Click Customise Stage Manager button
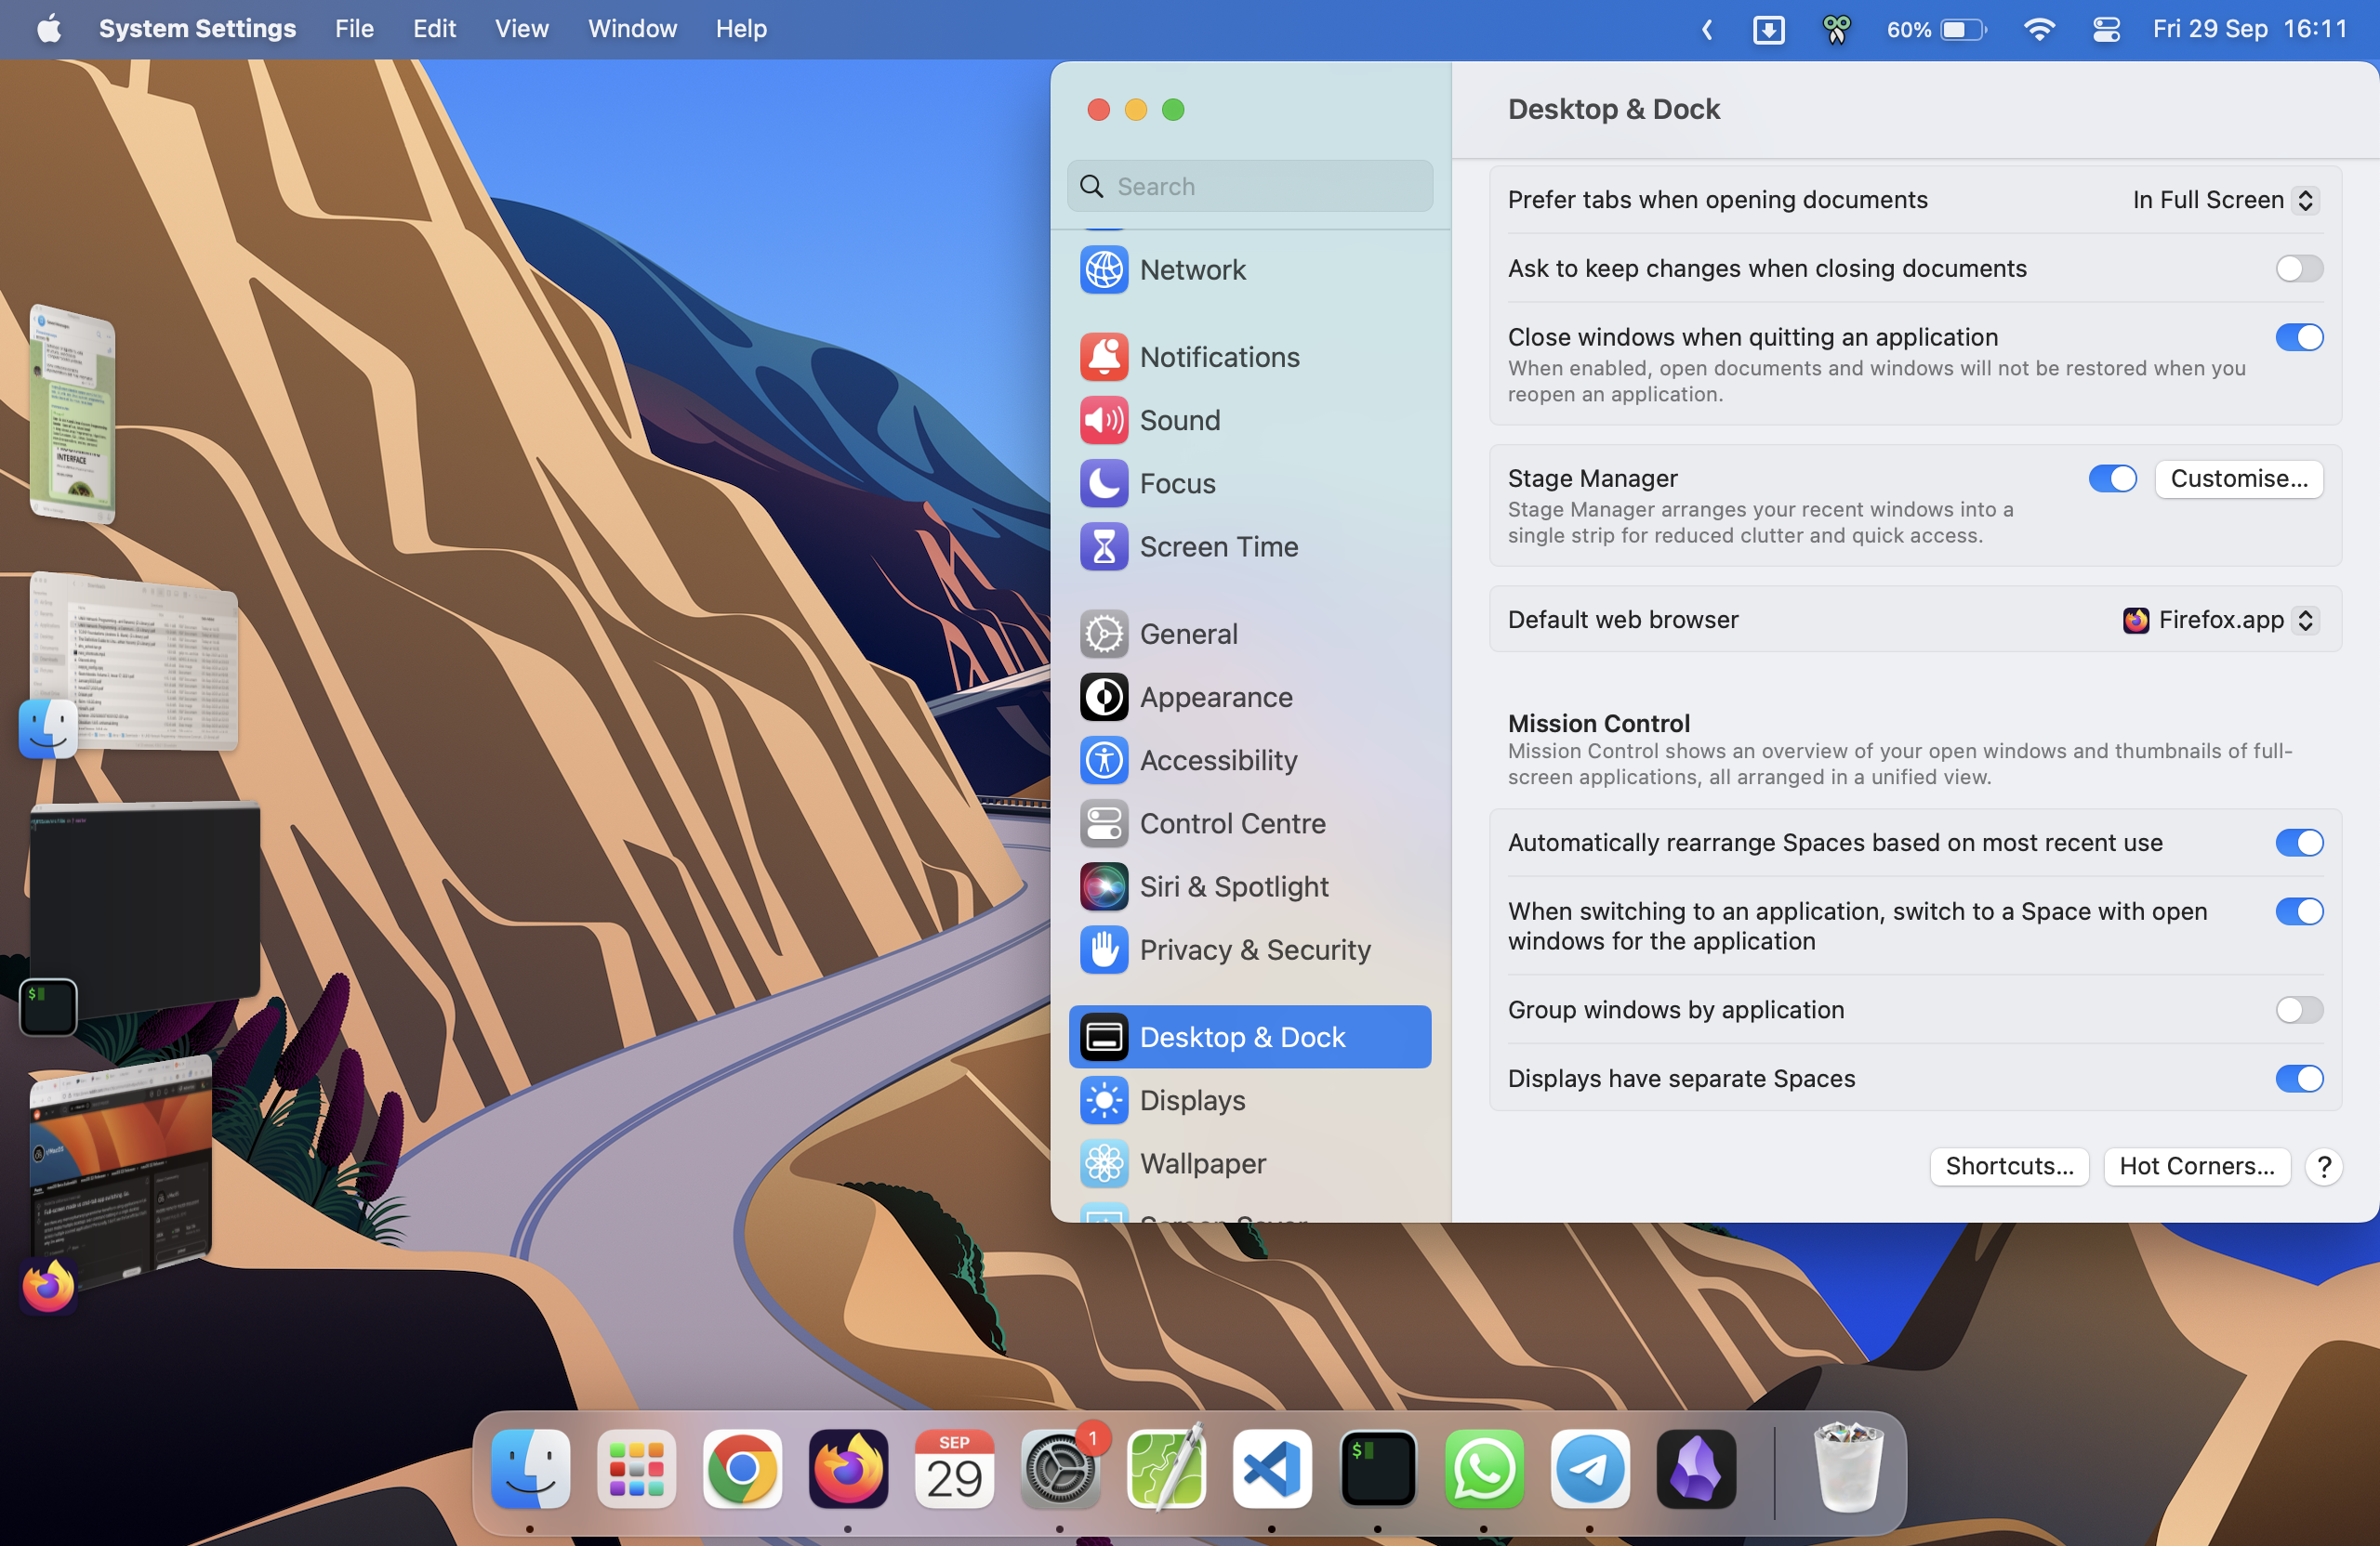The width and height of the screenshot is (2380, 1546). click(x=2240, y=478)
